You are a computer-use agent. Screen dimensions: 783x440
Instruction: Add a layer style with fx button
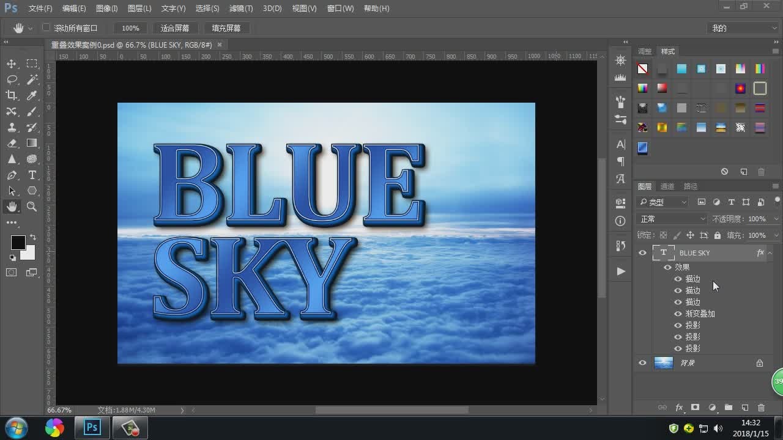(679, 408)
